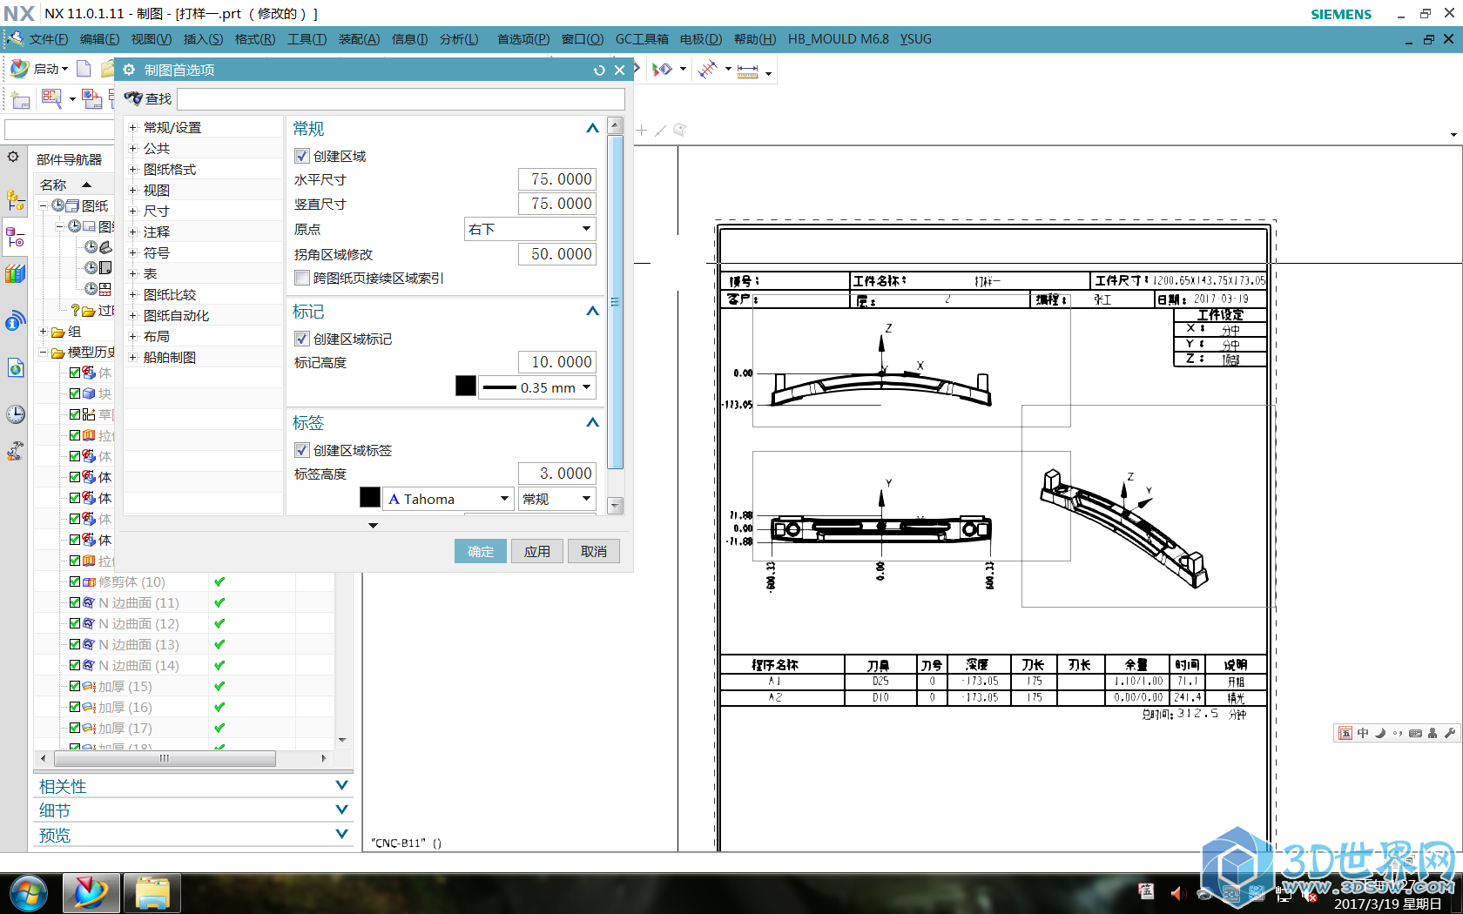Edit the 水平尺寸 75.0000 field
Viewport: 1463px width, 914px height.
click(557, 179)
